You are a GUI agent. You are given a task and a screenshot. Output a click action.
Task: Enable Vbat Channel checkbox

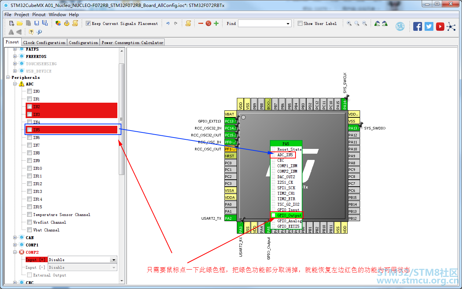point(29,230)
